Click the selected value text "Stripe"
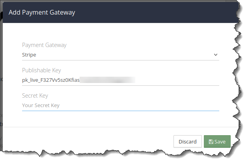The image size is (250, 166). click(x=29, y=55)
